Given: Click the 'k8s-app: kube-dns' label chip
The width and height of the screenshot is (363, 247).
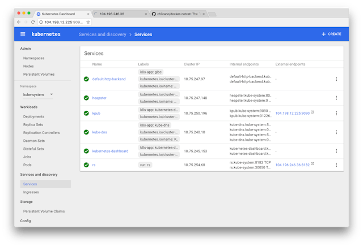Looking at the screenshot, I should tap(155, 125).
